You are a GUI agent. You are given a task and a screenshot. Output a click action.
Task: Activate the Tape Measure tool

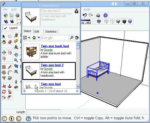coord(16,36)
